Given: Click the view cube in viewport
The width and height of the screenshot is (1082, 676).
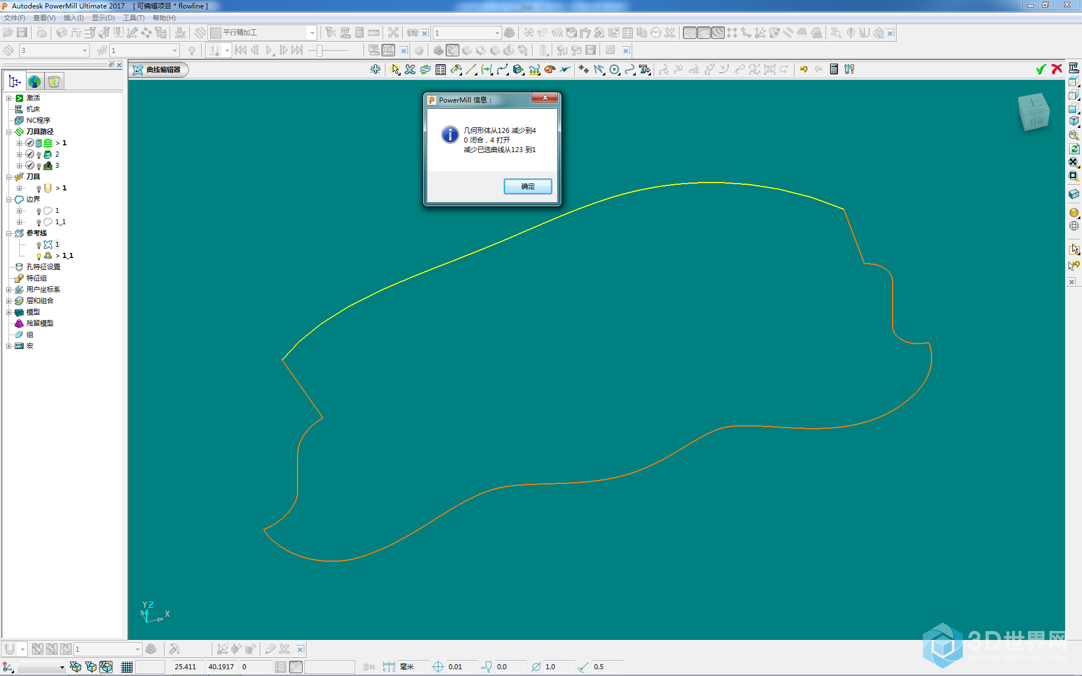Looking at the screenshot, I should click(x=1034, y=112).
